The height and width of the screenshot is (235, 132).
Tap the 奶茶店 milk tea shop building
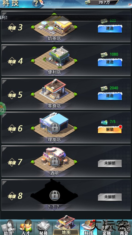[x=54, y=27]
